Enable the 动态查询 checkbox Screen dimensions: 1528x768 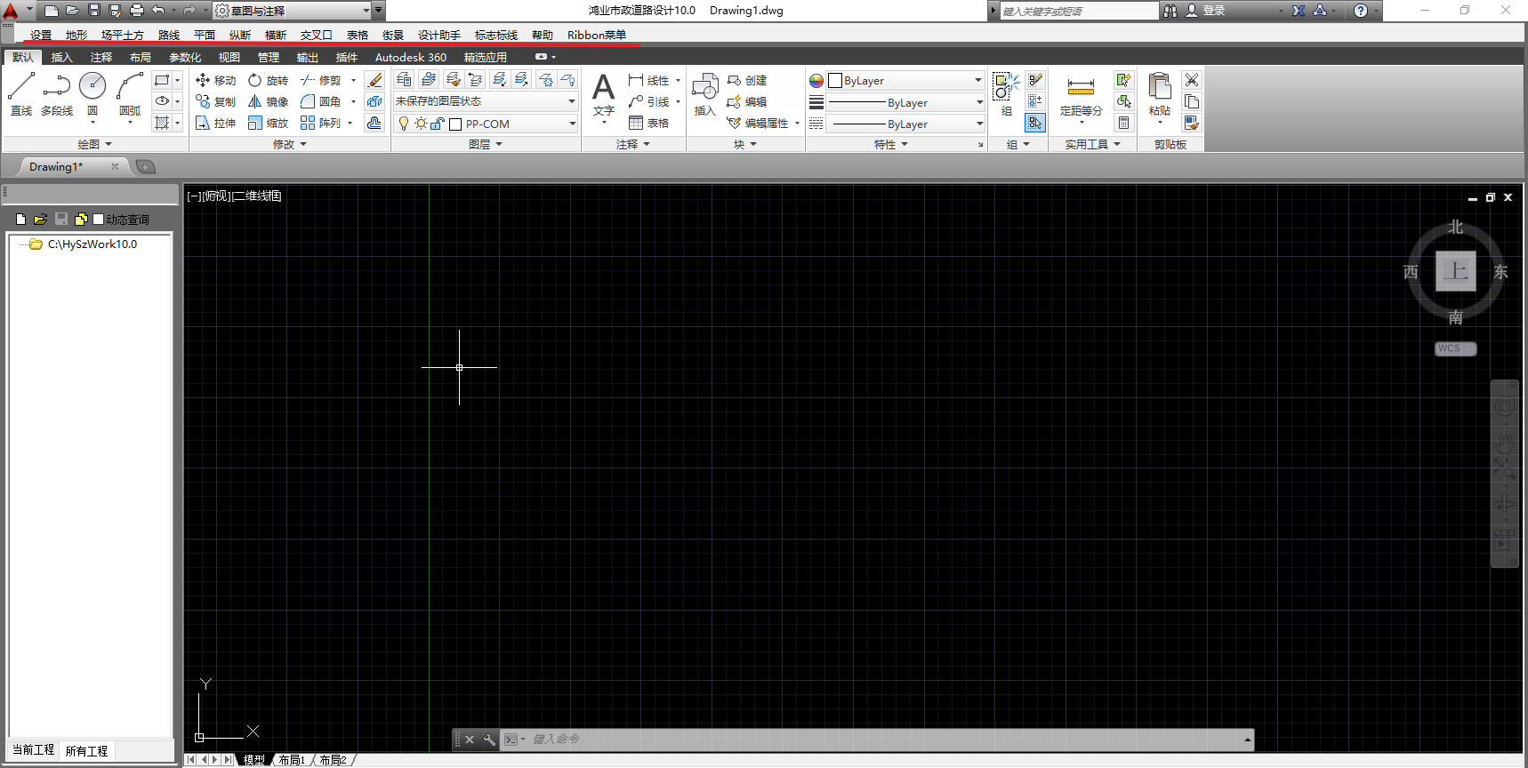99,219
